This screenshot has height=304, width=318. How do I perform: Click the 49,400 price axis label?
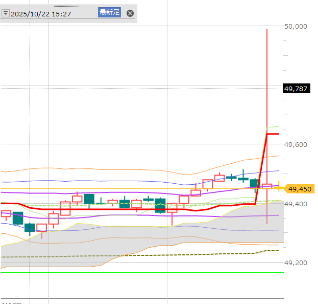pyautogui.click(x=296, y=204)
